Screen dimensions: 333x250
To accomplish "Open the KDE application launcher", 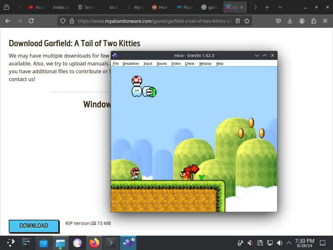I will tap(11, 243).
